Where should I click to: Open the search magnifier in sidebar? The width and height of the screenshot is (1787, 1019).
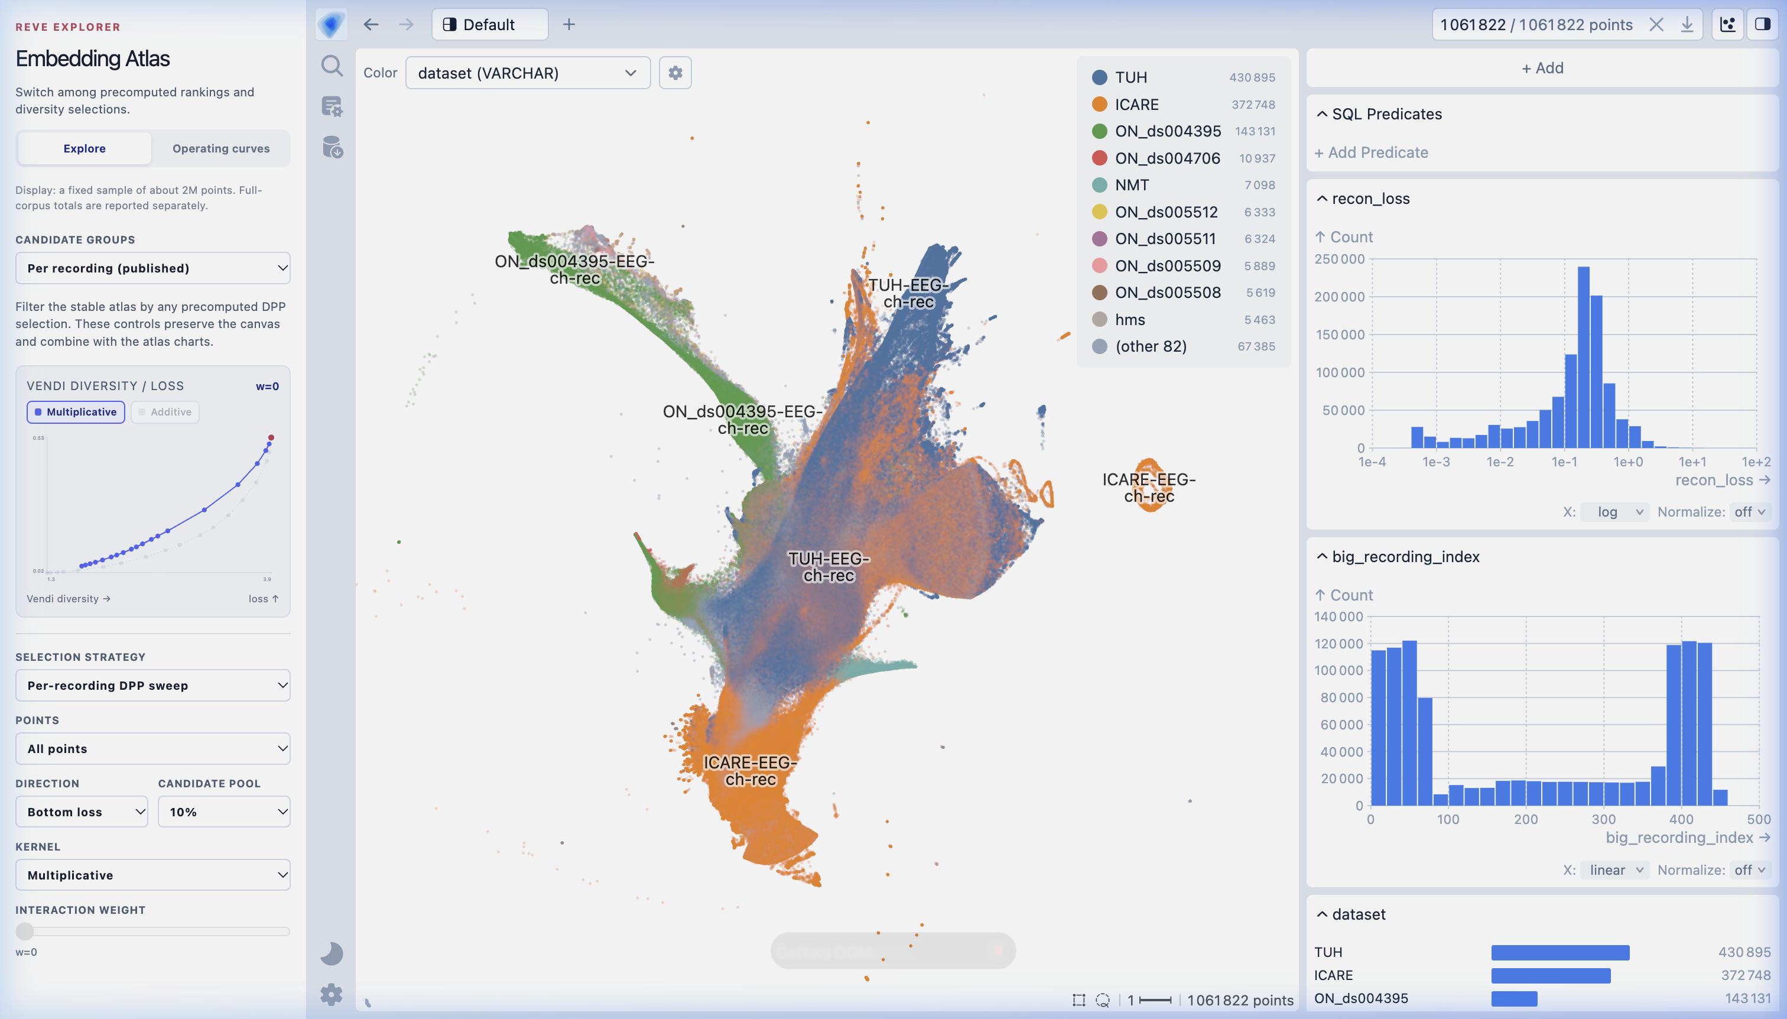(332, 66)
